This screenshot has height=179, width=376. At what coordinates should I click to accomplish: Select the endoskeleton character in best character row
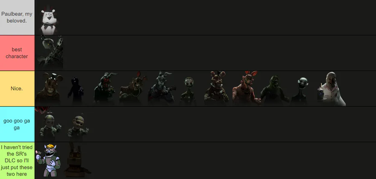pyautogui.click(x=50, y=52)
